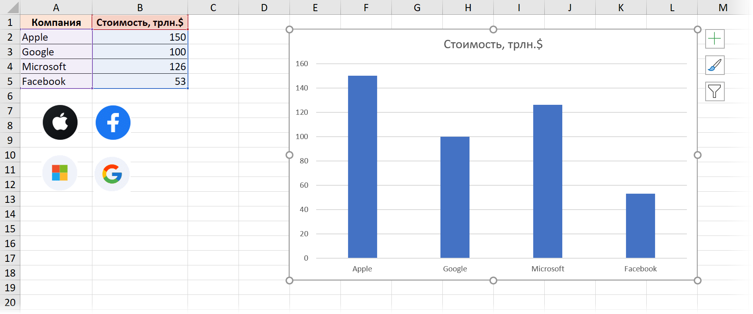The width and height of the screenshot is (753, 314).
Task: Select cell with value 150
Action: pyautogui.click(x=140, y=37)
